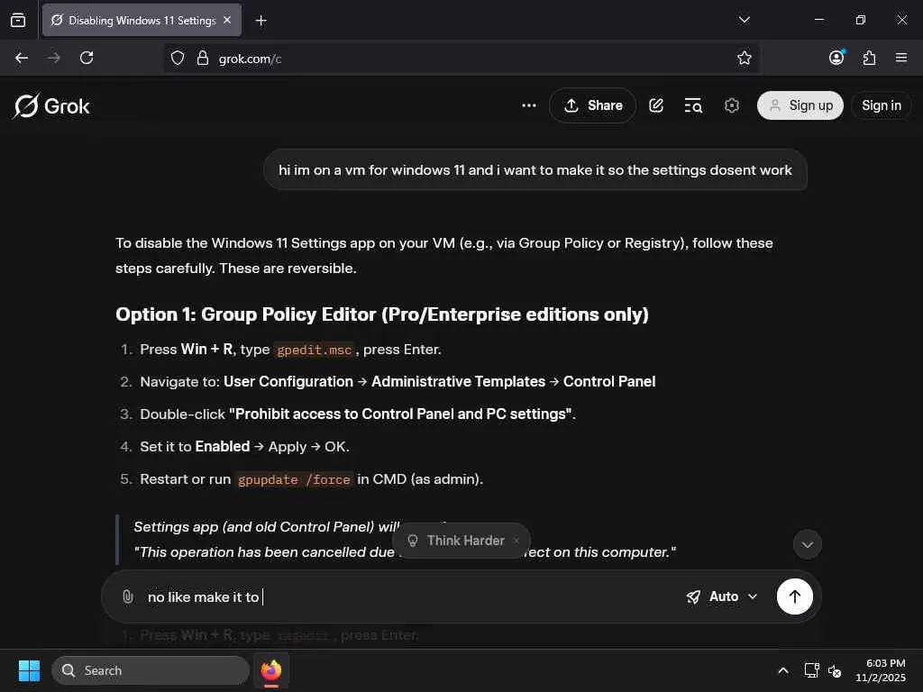Open Grok settings gear icon

tap(731, 105)
